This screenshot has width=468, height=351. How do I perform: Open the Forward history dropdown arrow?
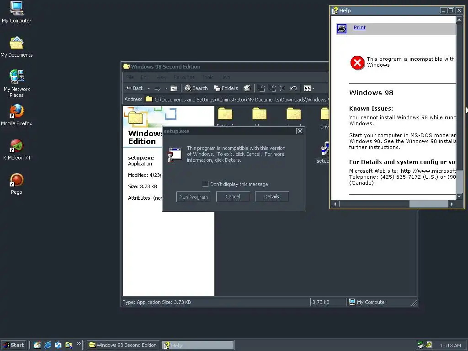click(x=166, y=88)
